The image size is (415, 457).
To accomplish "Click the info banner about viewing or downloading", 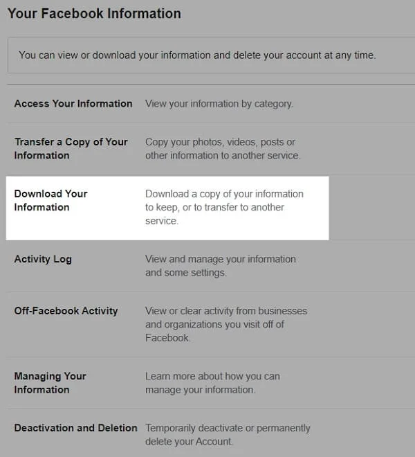I will point(197,55).
